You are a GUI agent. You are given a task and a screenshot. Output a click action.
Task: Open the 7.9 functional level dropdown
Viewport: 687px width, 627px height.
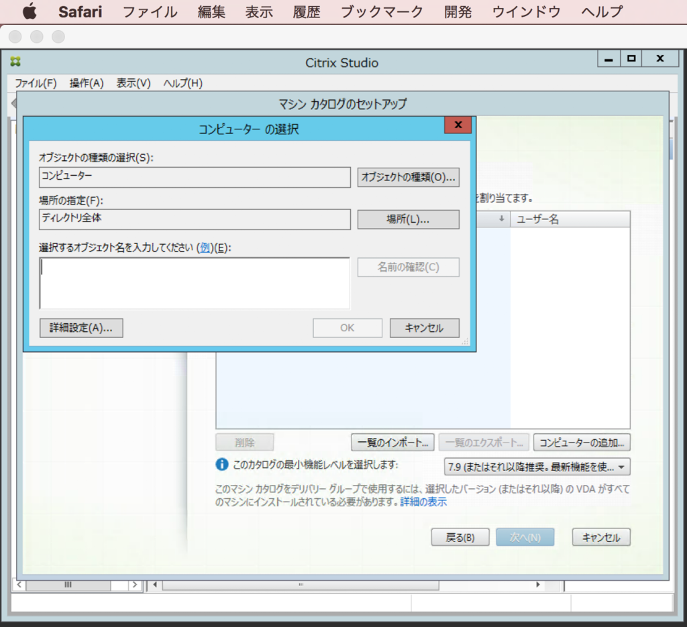(537, 467)
